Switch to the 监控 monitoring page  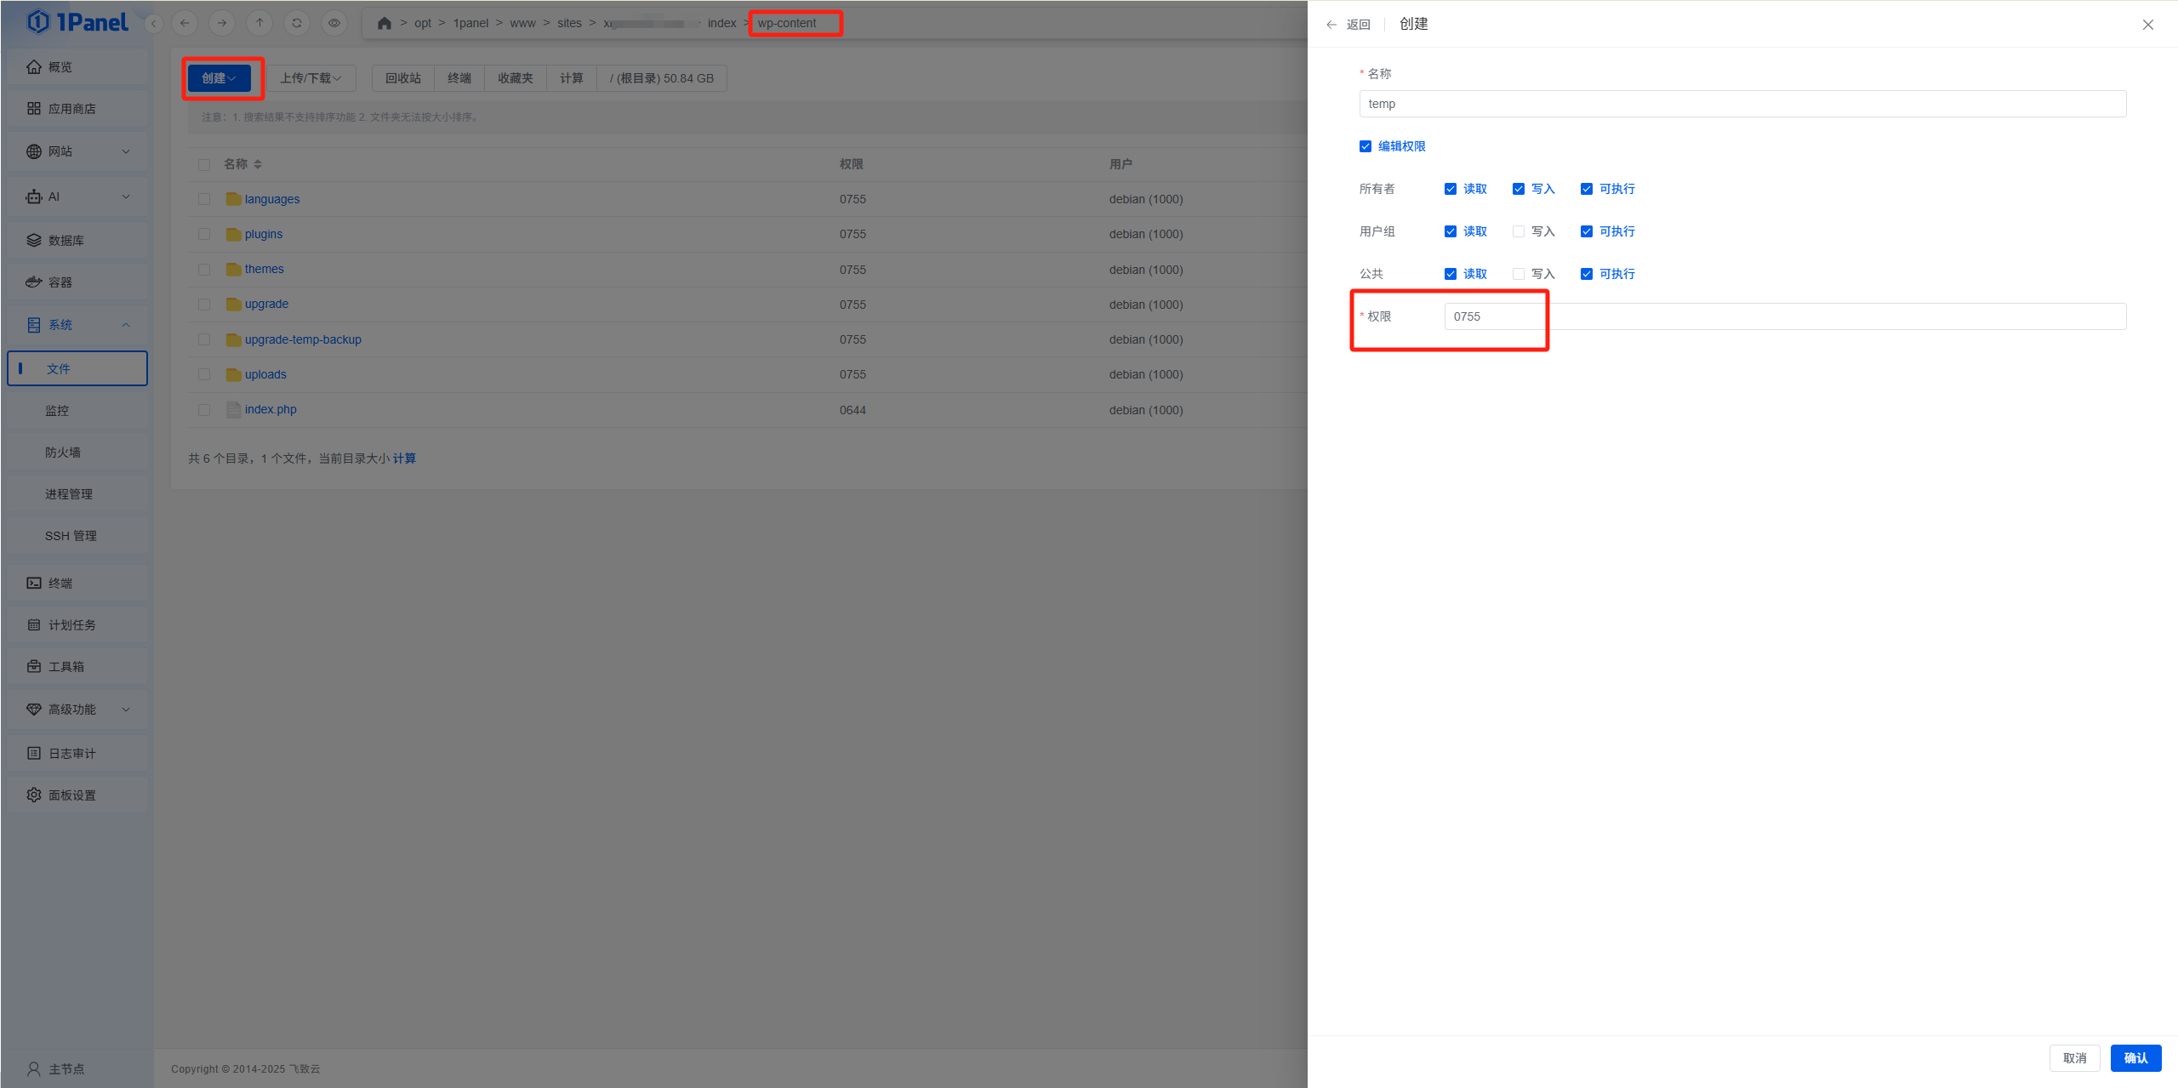[57, 410]
